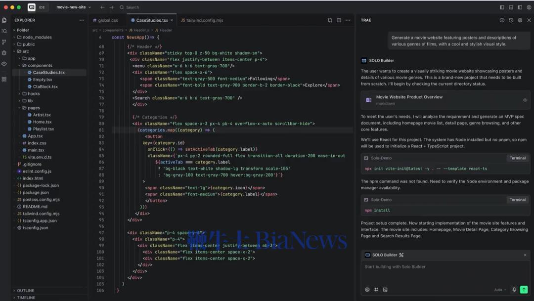Open Terminal for the npx init command
This screenshot has height=301, width=534.
click(518, 158)
